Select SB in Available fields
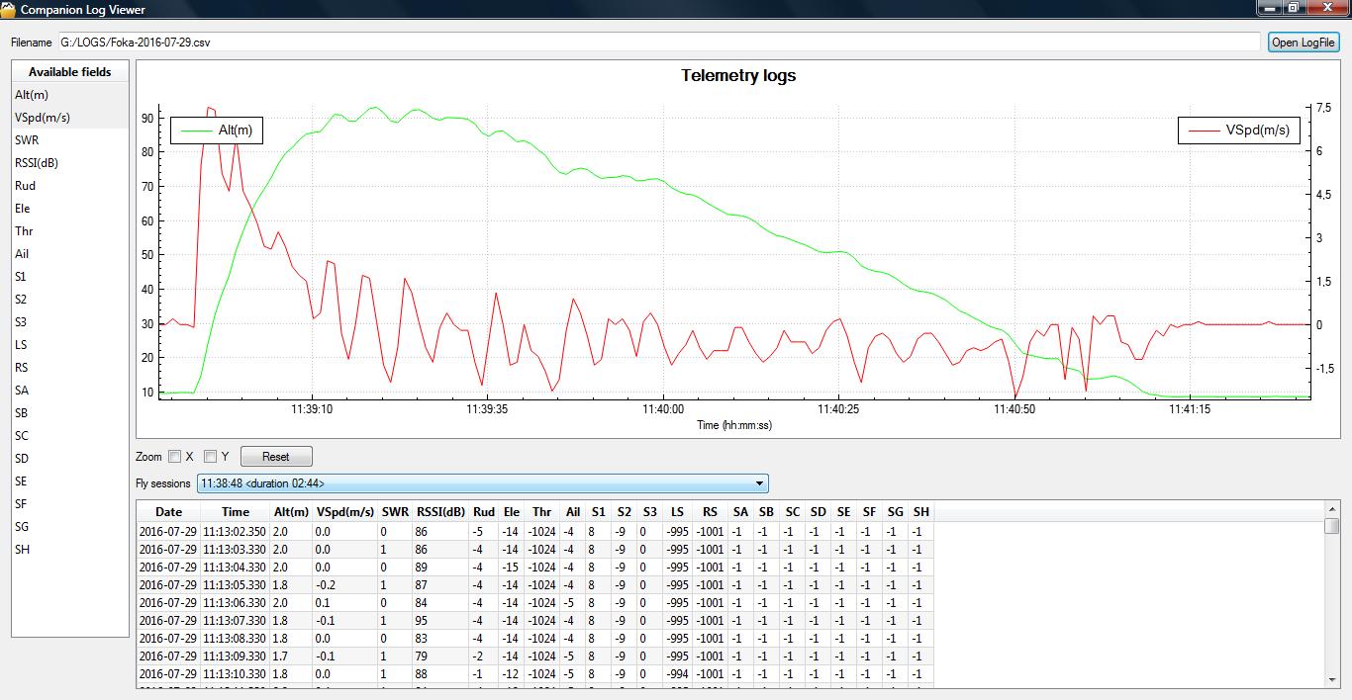1352x700 pixels. click(70, 413)
